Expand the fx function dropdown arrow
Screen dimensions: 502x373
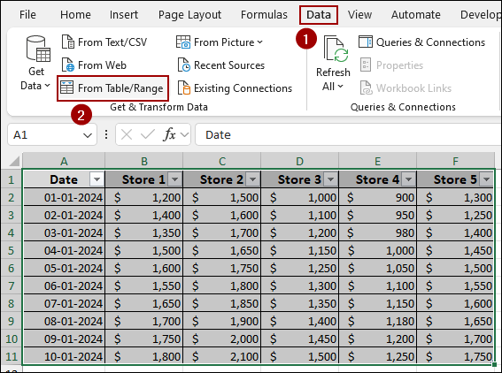[x=184, y=135]
